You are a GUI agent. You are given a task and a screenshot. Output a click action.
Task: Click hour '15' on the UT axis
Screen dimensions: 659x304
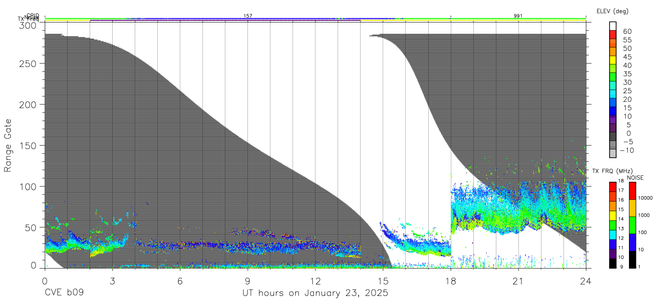[383, 281]
